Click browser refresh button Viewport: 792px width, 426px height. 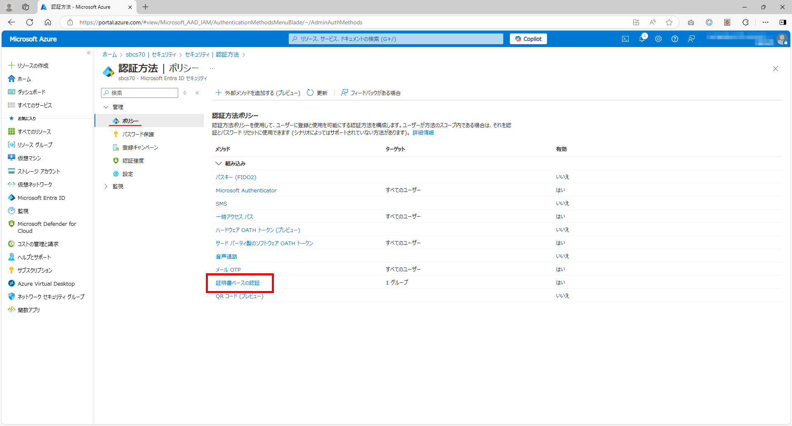click(30, 22)
